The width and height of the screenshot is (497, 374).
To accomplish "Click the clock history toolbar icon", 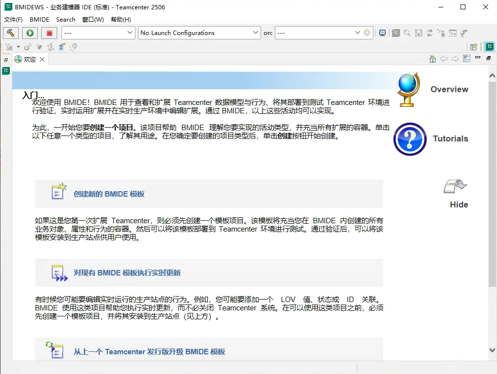I will pos(73,47).
